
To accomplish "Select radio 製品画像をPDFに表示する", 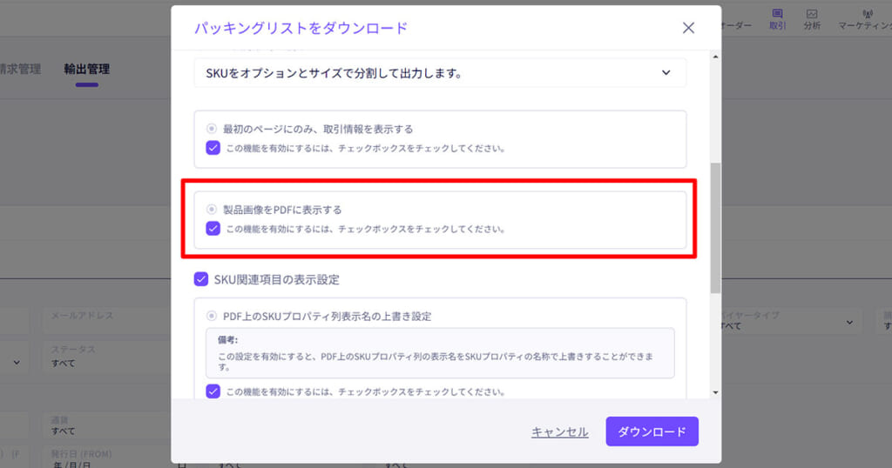I will (212, 210).
